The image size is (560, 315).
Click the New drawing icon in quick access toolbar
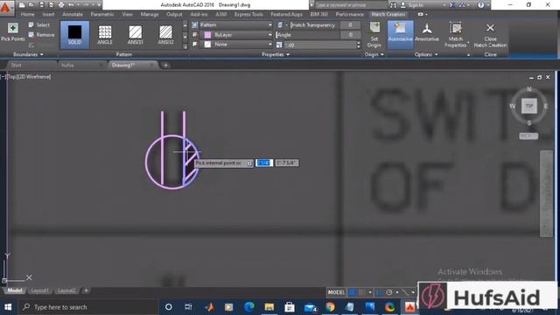[x=22, y=5]
